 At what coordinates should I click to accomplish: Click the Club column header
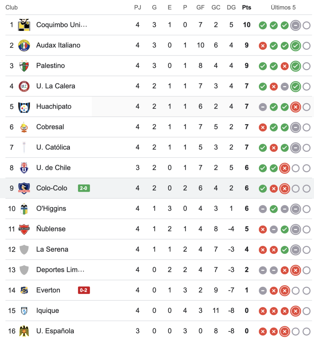tap(12, 7)
